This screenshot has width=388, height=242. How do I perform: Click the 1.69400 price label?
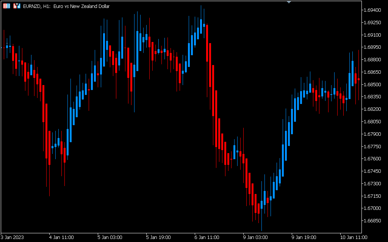pyautogui.click(x=372, y=10)
